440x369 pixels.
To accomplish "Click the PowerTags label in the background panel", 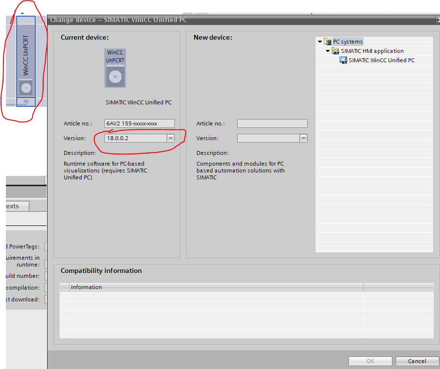I will tap(23, 246).
